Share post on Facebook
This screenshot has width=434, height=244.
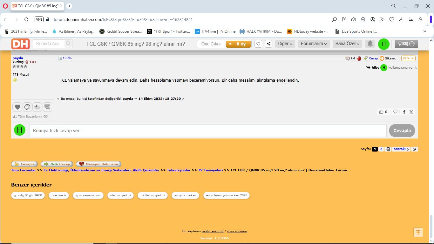pos(404,112)
